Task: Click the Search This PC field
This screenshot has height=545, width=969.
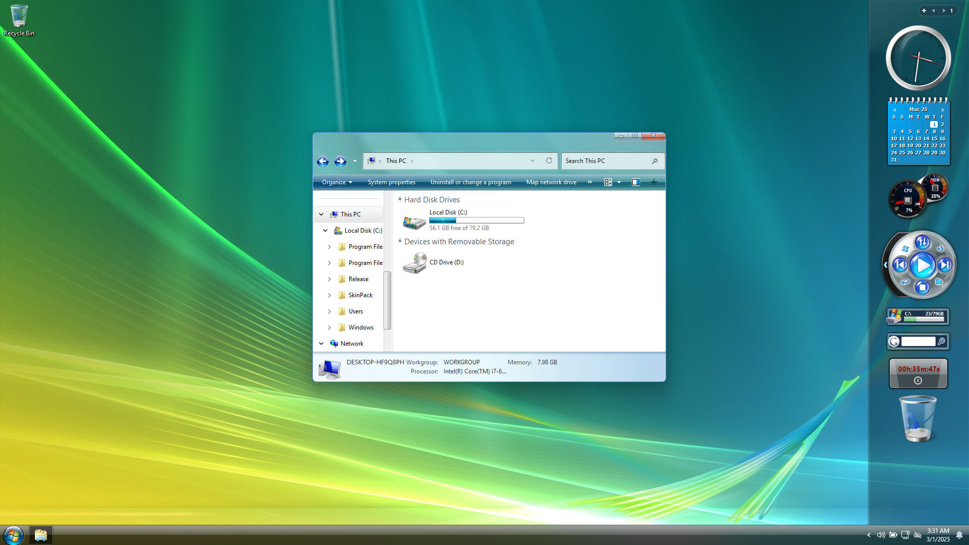Action: [606, 161]
